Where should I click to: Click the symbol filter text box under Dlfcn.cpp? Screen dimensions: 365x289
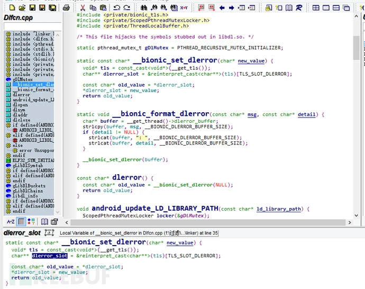point(33,26)
